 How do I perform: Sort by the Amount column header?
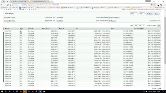click(61, 29)
